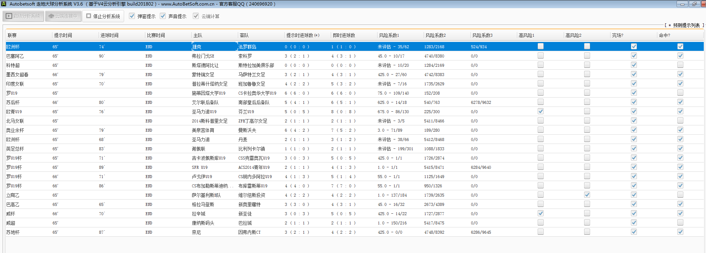Check 命中? for the 康纳斯码头 row
This screenshot has height=253, width=706.
tap(680, 223)
